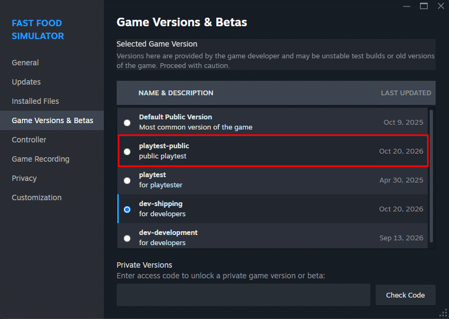Click the 'Most common version of the game' text

tap(195, 127)
